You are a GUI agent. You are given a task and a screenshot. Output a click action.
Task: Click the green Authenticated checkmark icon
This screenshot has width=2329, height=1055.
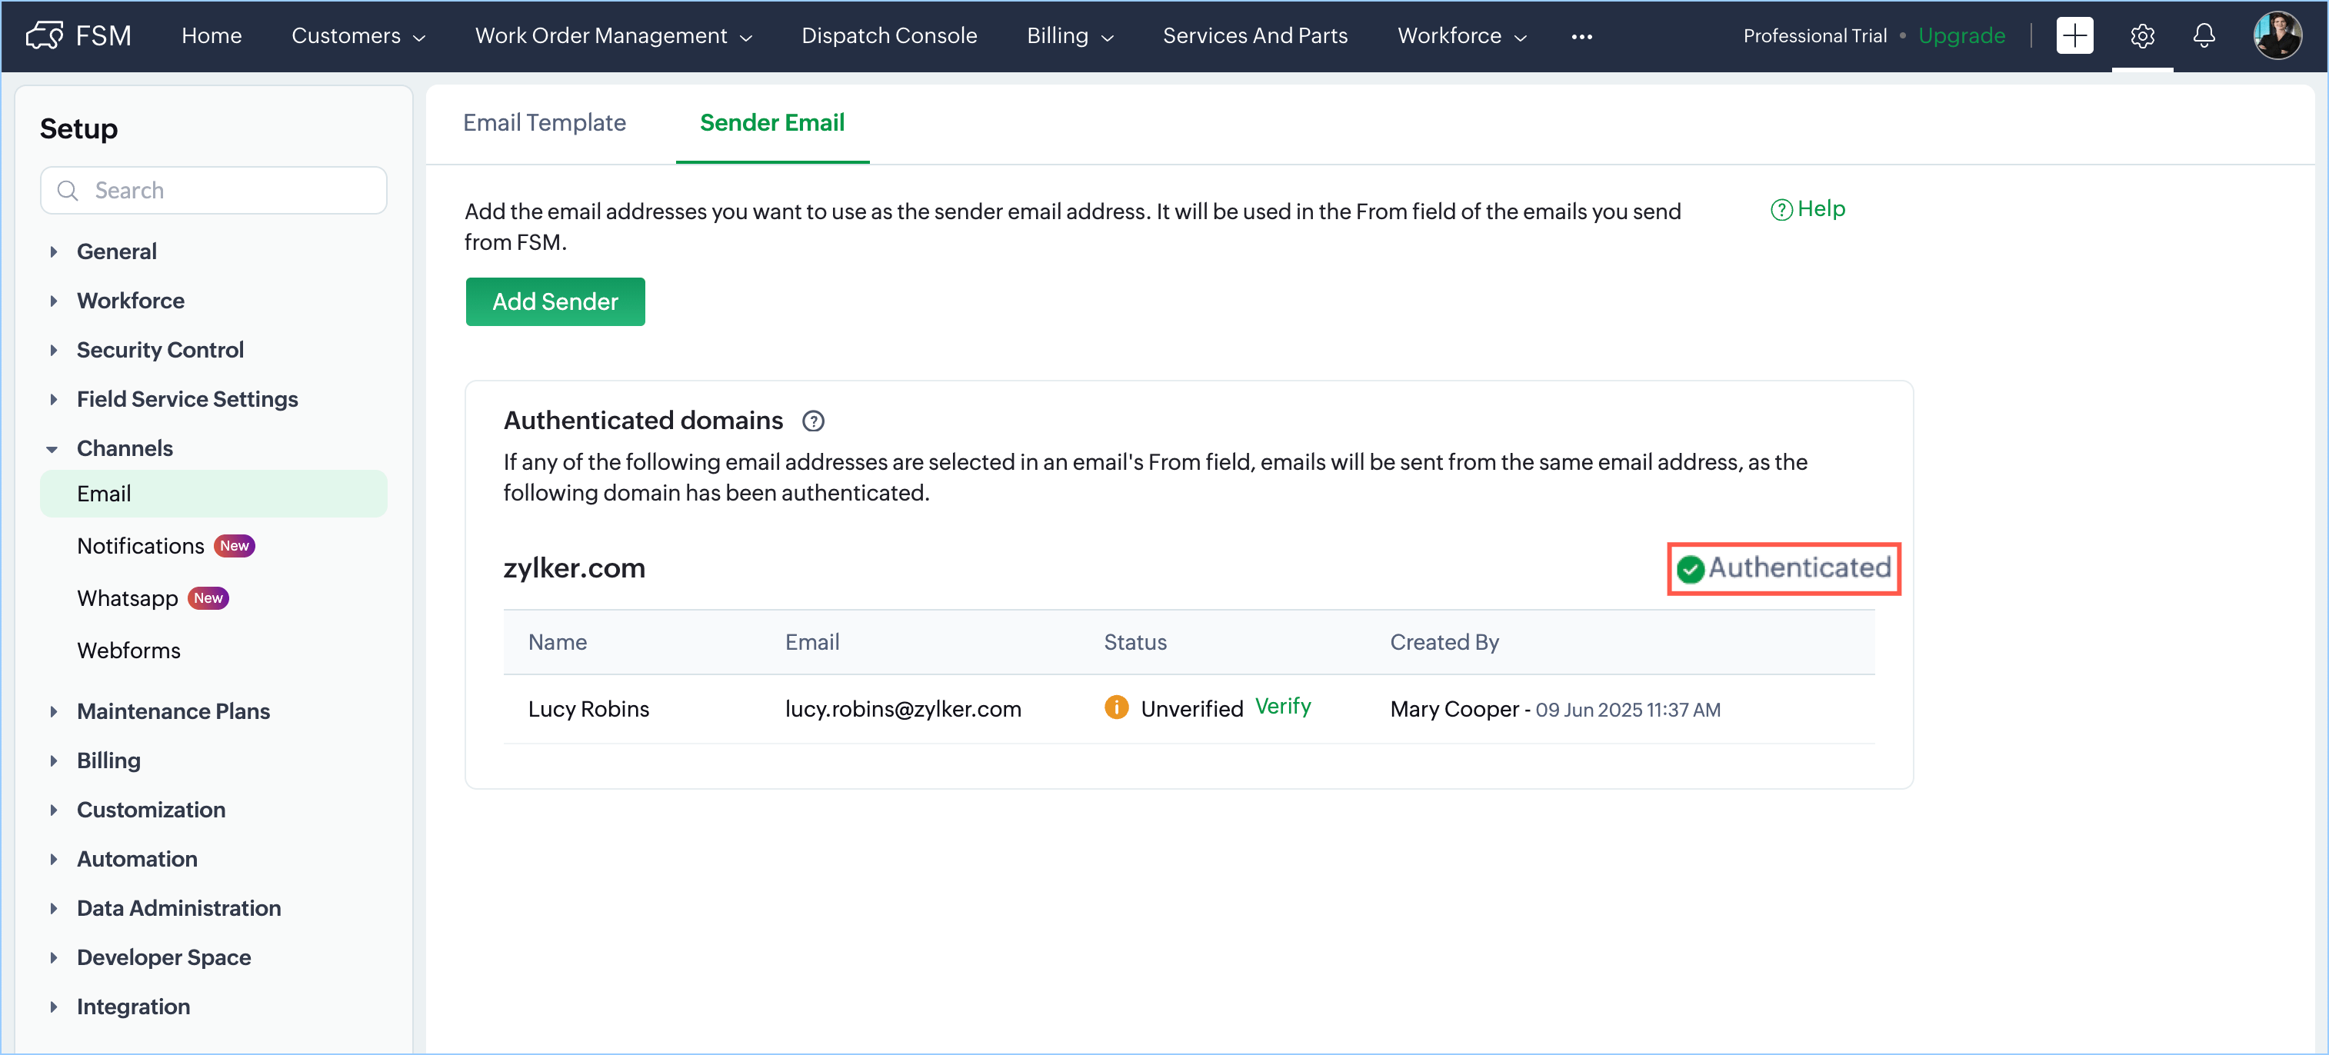1690,568
